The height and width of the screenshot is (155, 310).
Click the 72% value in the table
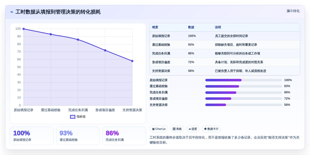pyautogui.click(x=191, y=62)
